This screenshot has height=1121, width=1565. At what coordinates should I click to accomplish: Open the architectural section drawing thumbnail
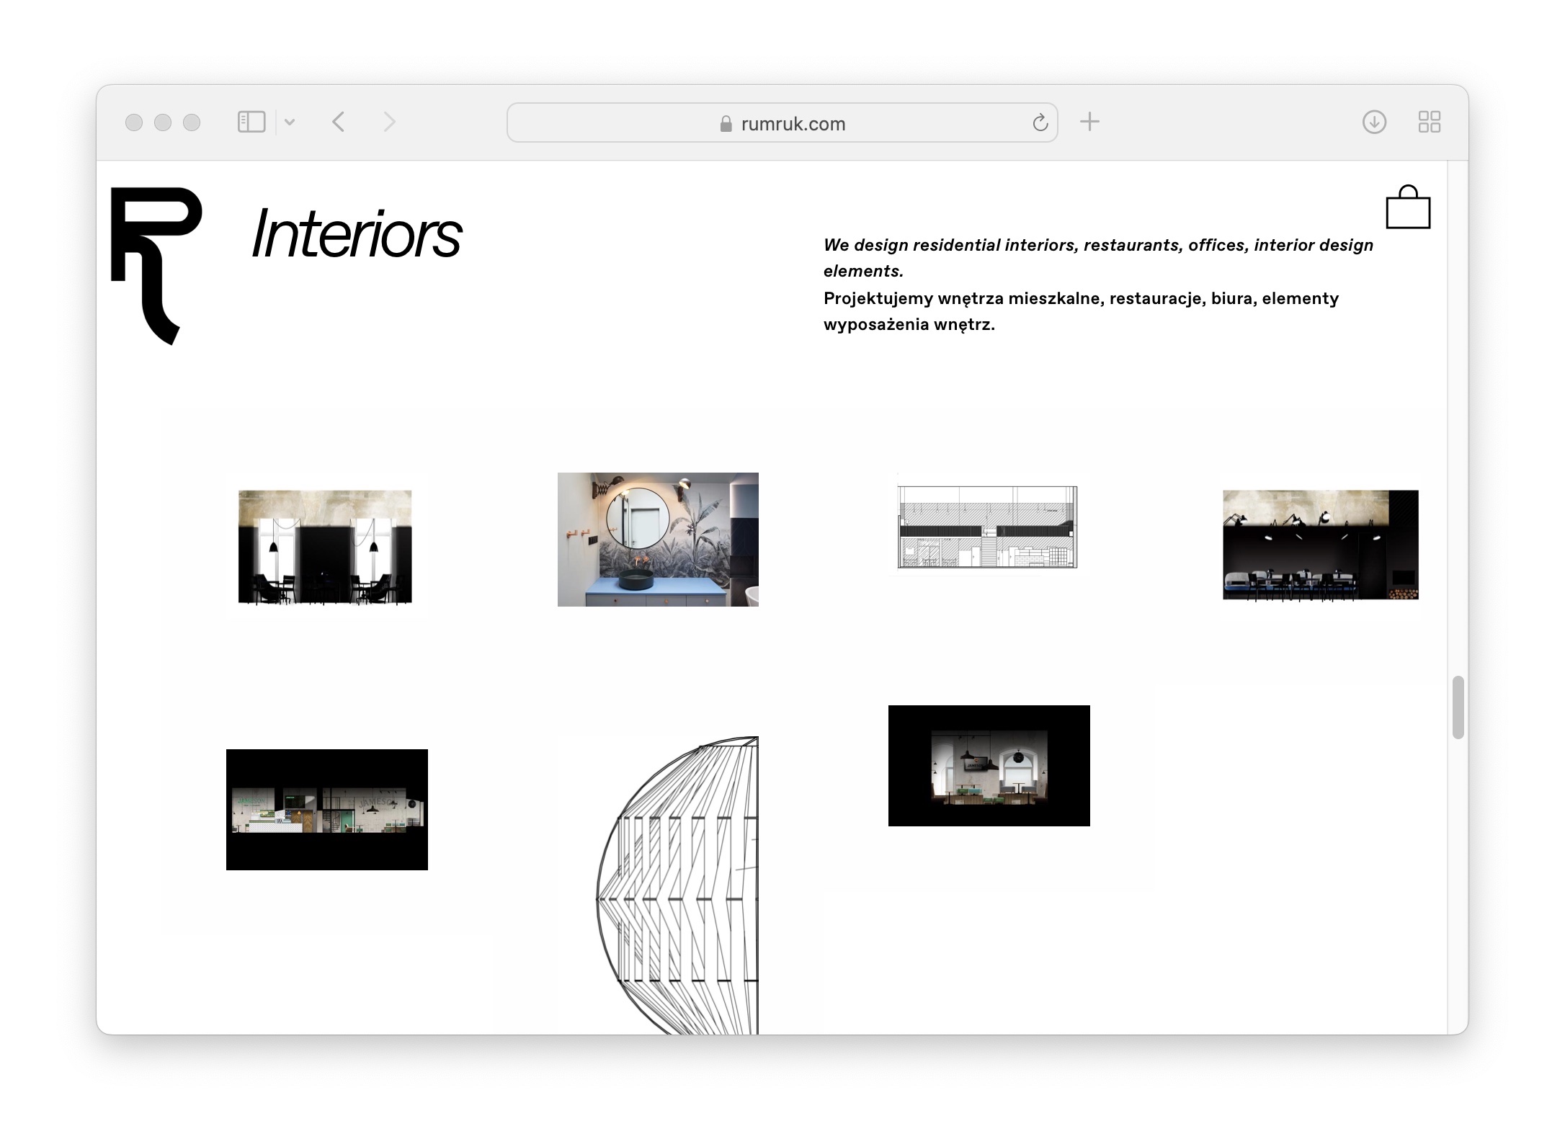[987, 527]
